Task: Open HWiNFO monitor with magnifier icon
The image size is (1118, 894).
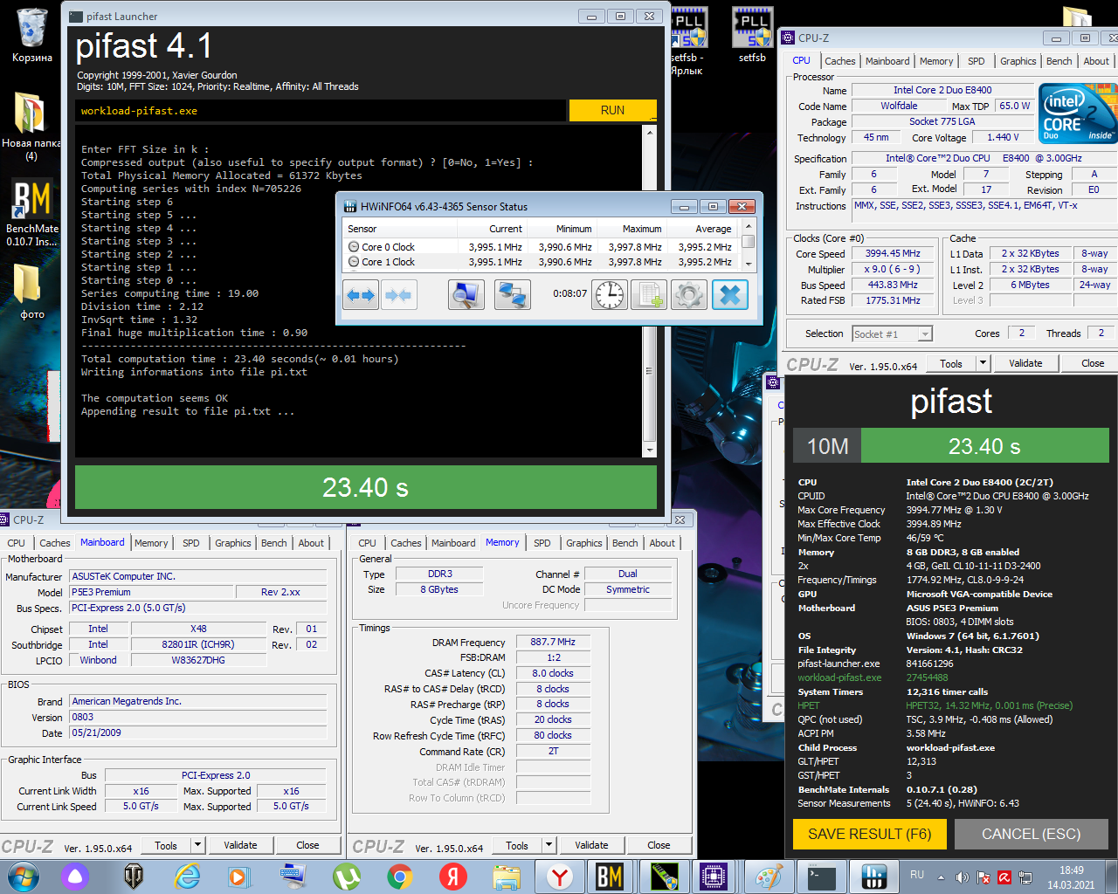Action: pyautogui.click(x=466, y=295)
